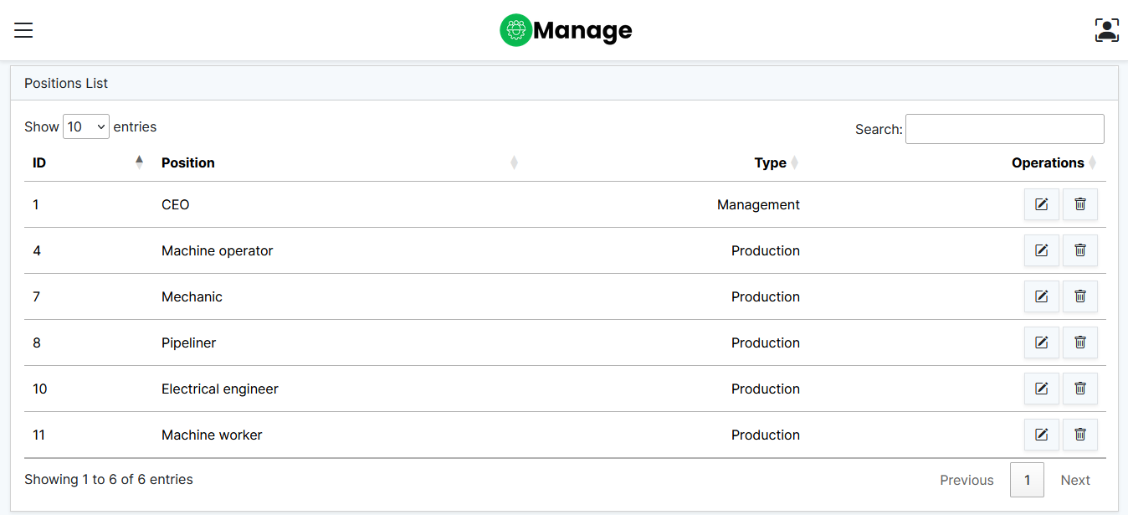Image resolution: width=1128 pixels, height=515 pixels.
Task: Sort by Operations column header
Action: pyautogui.click(x=1047, y=162)
